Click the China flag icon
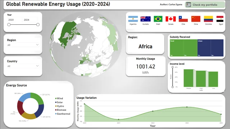The height and width of the screenshot is (129, 230). coord(196,19)
